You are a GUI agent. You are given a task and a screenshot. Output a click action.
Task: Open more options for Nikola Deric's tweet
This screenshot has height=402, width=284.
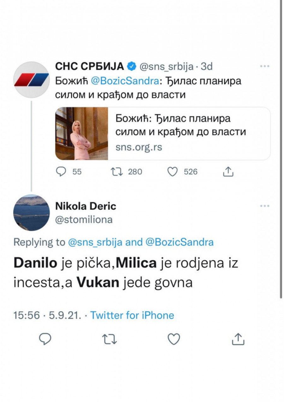tap(264, 206)
